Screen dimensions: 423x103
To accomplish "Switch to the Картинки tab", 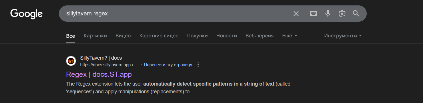I will 95,36.
